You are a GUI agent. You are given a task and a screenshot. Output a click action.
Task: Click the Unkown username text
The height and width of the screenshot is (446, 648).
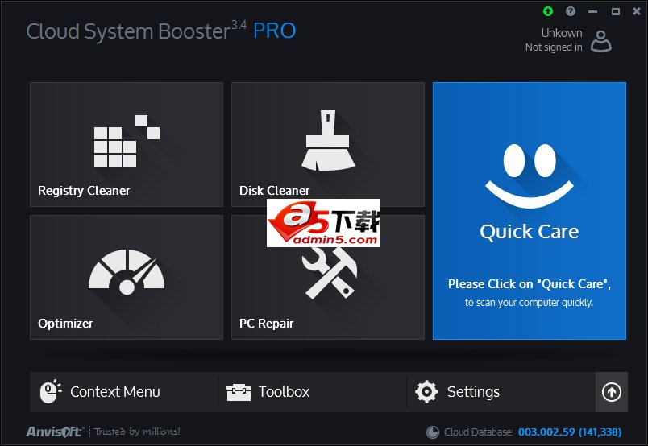click(562, 33)
